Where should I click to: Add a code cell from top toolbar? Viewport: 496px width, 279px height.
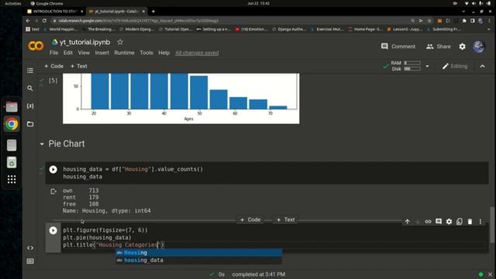pyautogui.click(x=53, y=66)
